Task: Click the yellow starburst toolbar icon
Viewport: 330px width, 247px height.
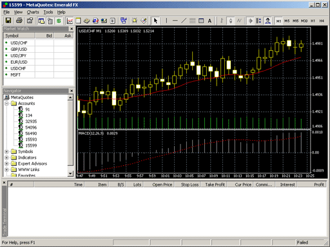Action: click(x=135, y=21)
